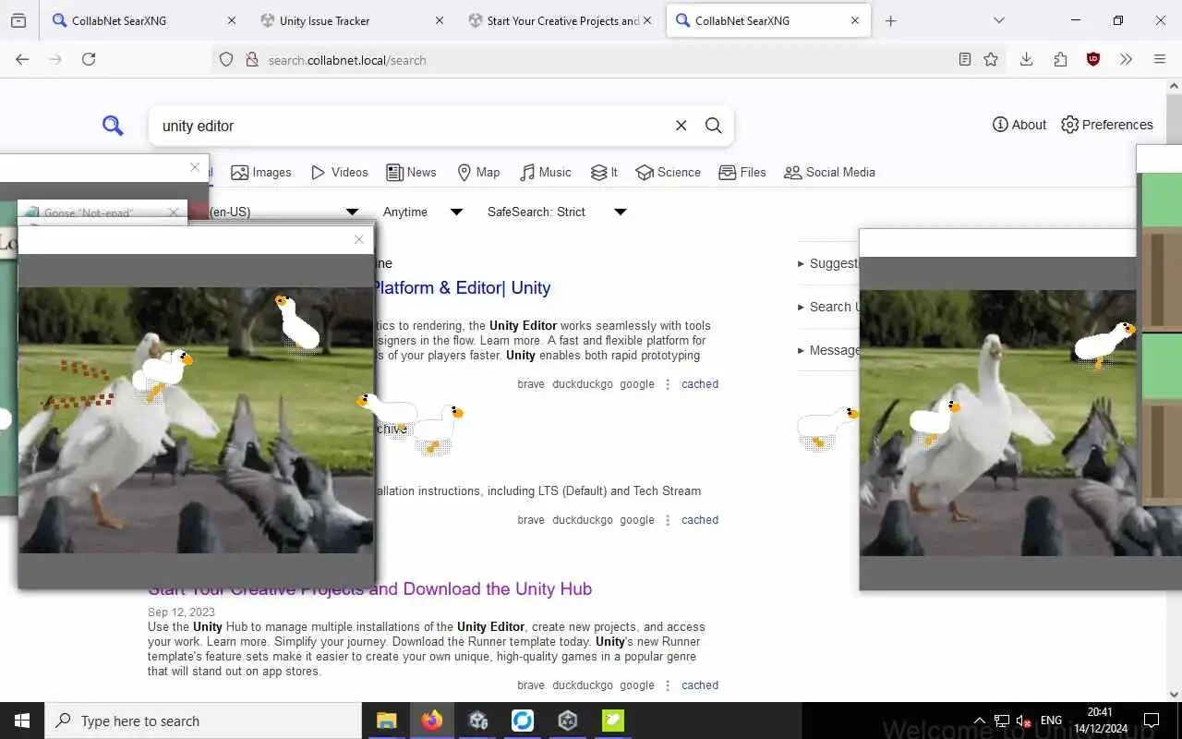Click in the unity editor search field

click(411, 126)
